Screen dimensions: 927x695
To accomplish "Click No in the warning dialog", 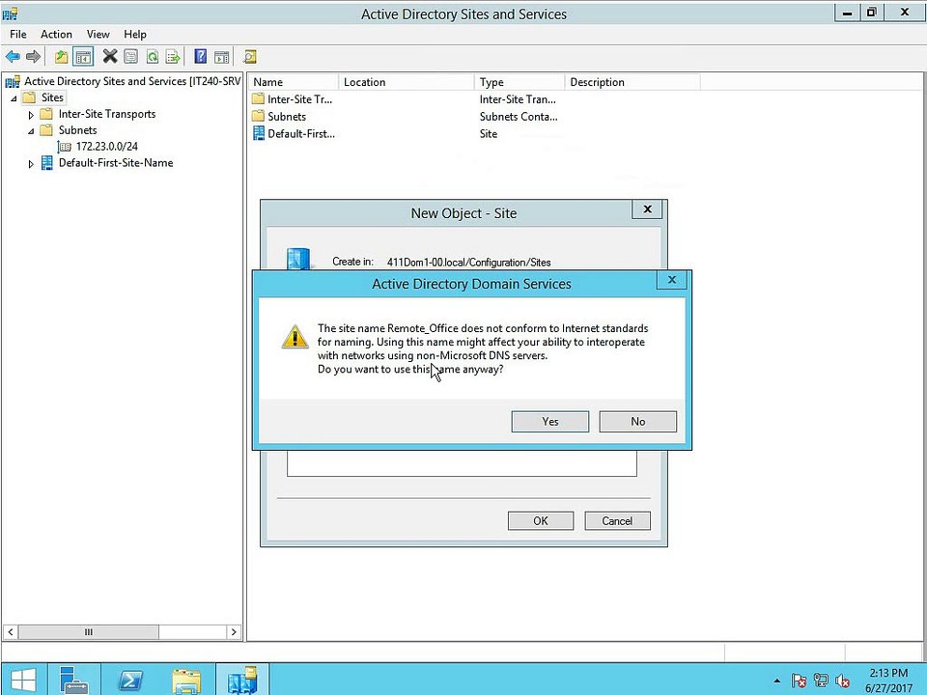I will tap(638, 422).
